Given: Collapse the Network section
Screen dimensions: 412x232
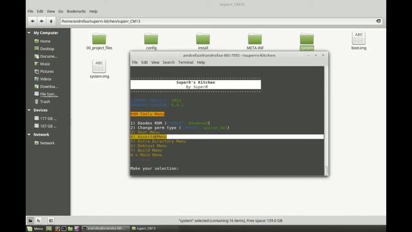Looking at the screenshot, I should coord(29,135).
